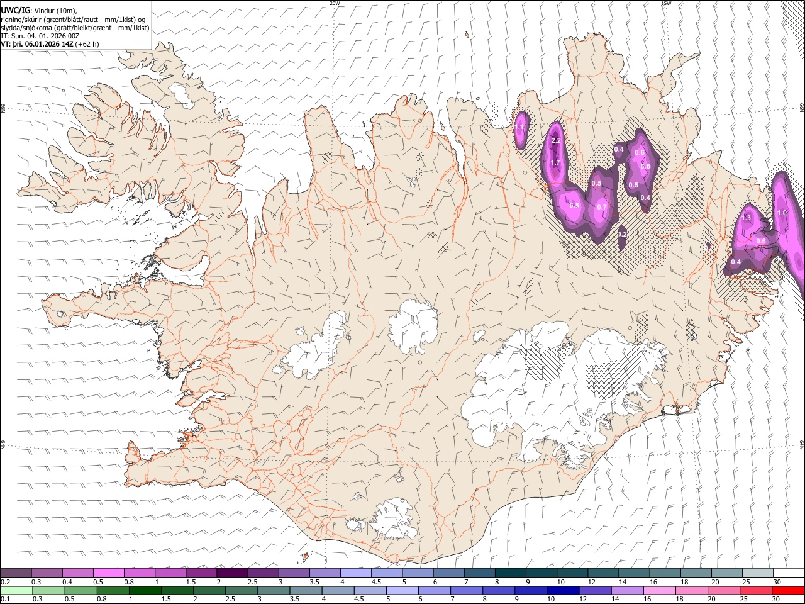
Task: Select the 8 dark teal swatch in upper legend
Action: 510,573
